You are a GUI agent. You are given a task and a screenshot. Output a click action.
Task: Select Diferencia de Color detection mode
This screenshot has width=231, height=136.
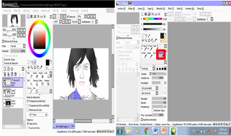pos(28,110)
